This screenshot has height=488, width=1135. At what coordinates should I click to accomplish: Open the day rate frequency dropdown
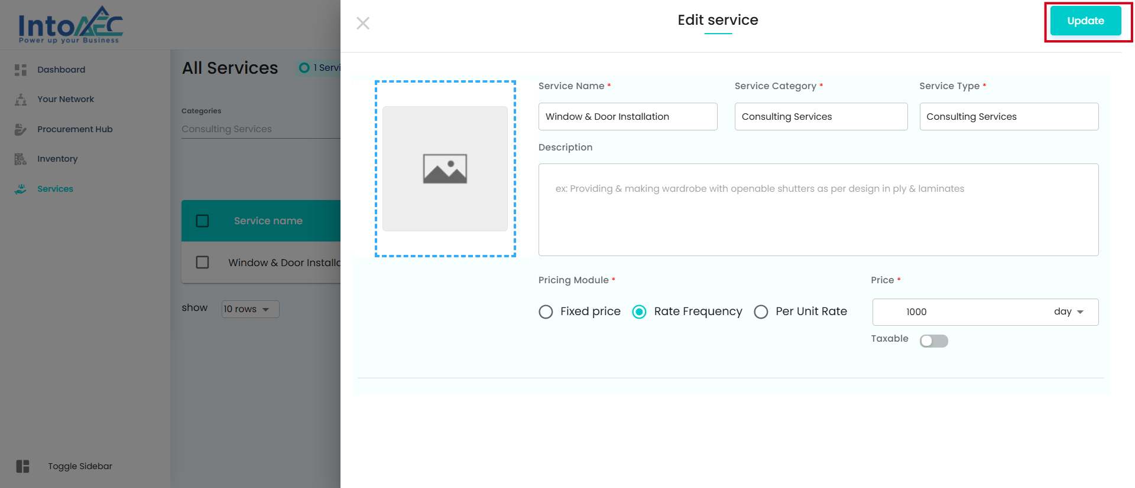pyautogui.click(x=1068, y=312)
